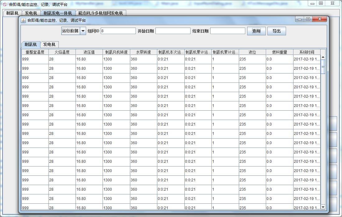Click the 导出 button
The height and width of the screenshot is (217, 342).
pos(276,31)
